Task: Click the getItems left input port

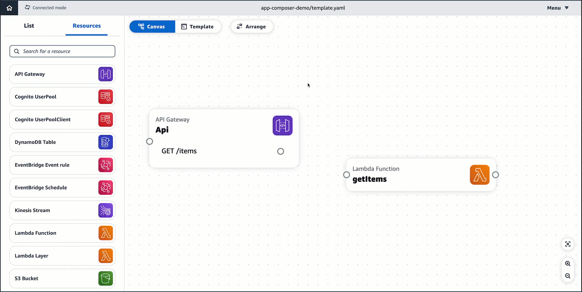Action: pos(346,175)
